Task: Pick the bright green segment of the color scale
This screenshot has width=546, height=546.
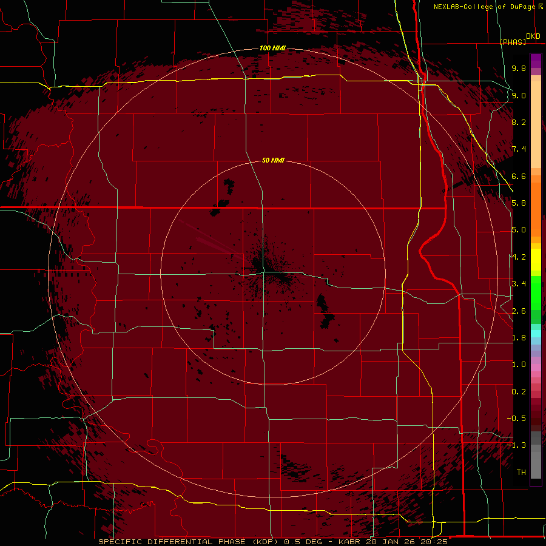Action: [536, 292]
